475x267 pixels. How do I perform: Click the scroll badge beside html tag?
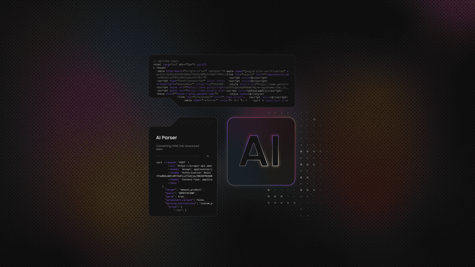pos(202,65)
